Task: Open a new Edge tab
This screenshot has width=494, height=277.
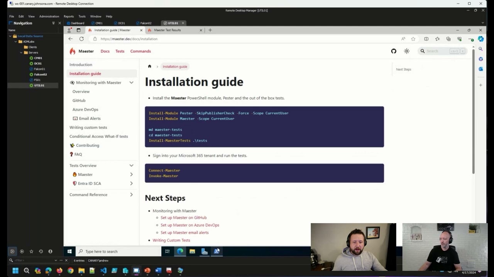Action: pos(210,30)
